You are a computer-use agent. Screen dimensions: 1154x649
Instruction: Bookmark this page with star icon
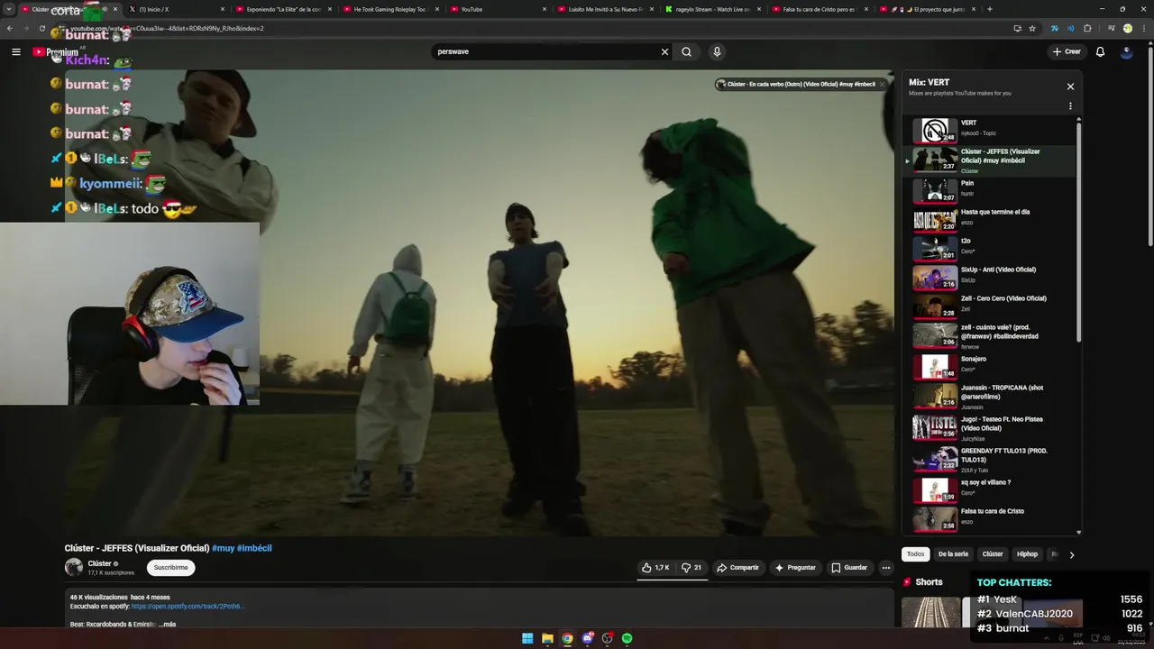pyautogui.click(x=1032, y=28)
